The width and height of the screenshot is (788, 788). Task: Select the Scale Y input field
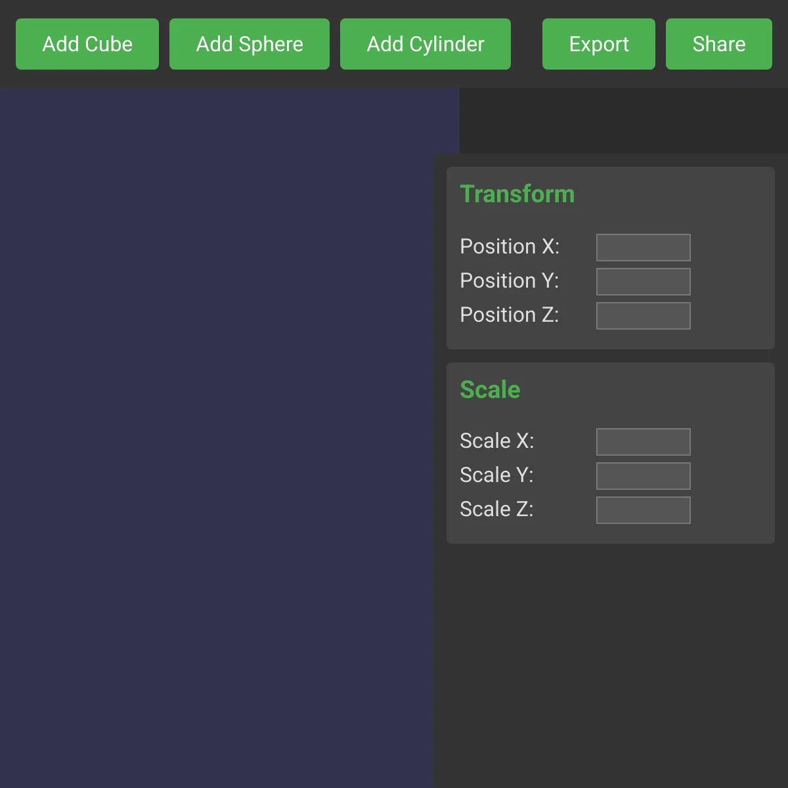tap(644, 476)
